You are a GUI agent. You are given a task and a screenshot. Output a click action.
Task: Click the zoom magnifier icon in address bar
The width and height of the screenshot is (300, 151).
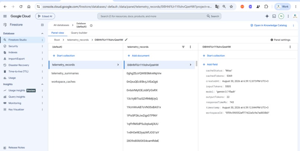tap(224, 7)
